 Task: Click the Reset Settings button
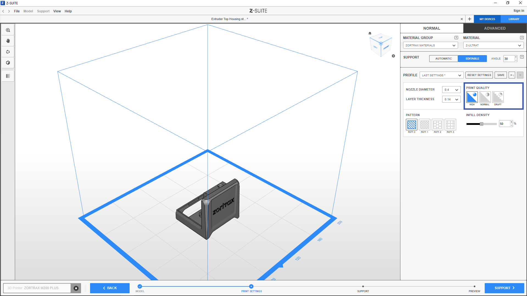pos(479,75)
